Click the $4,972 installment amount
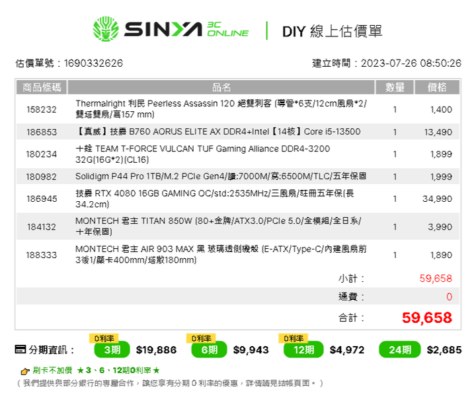 [347, 350]
